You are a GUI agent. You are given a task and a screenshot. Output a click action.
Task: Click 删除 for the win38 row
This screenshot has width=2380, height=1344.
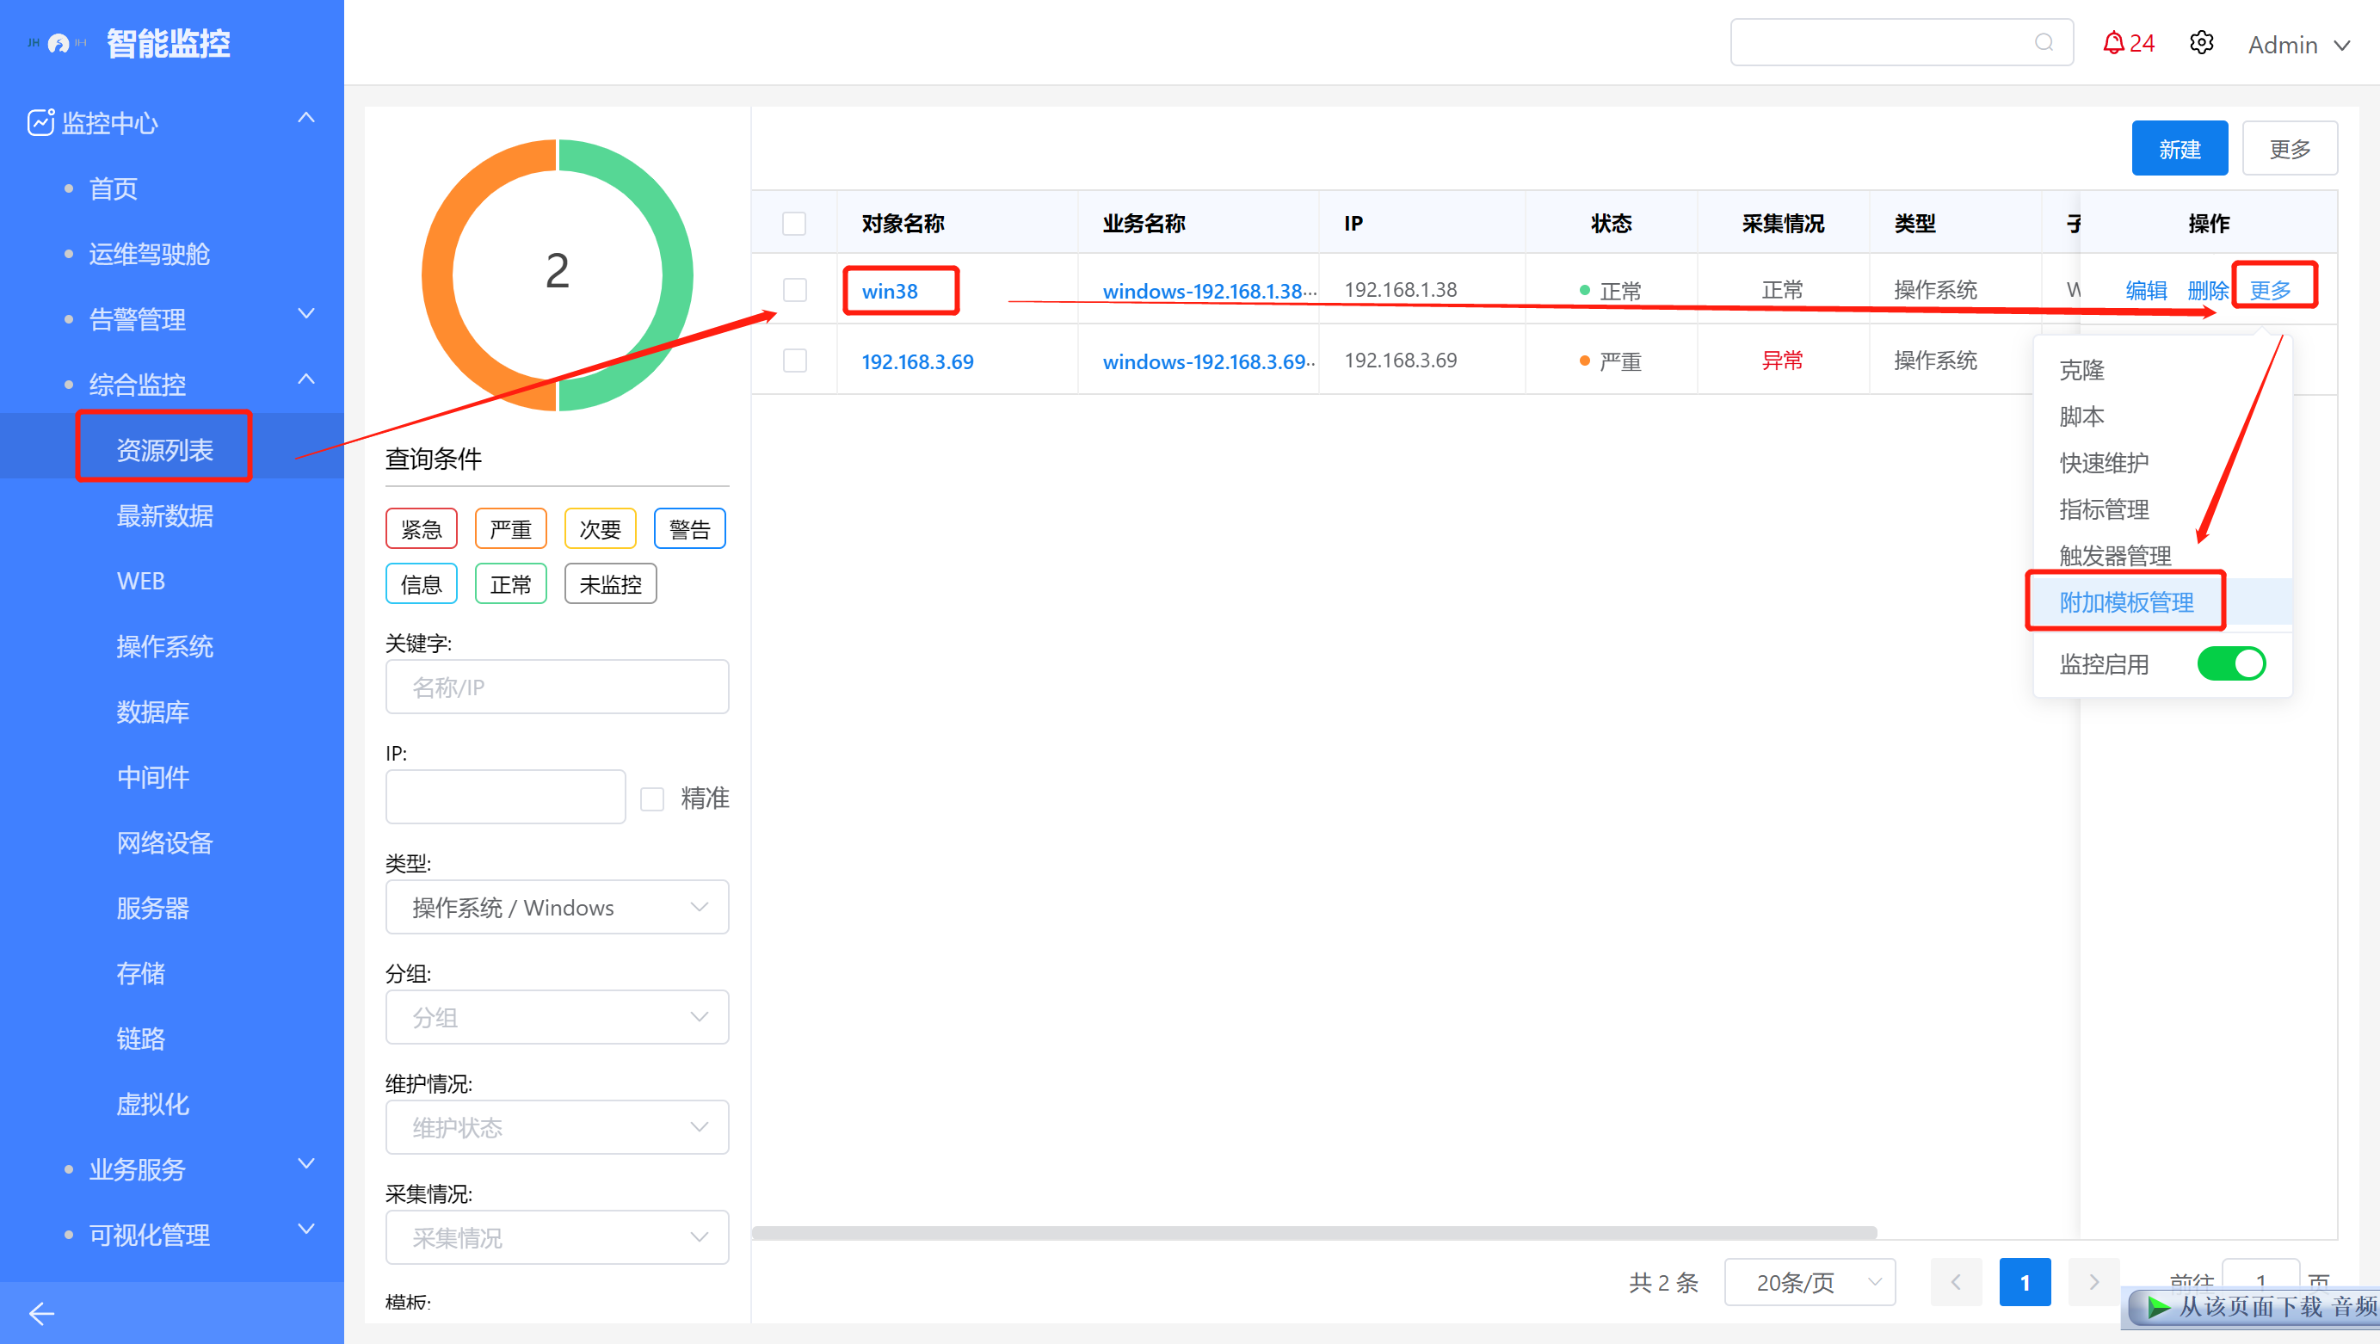point(2208,290)
